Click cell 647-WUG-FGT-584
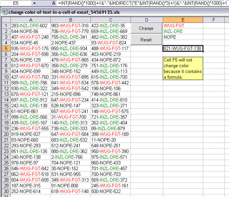This screenshot has width=229, height=197. click(71, 134)
